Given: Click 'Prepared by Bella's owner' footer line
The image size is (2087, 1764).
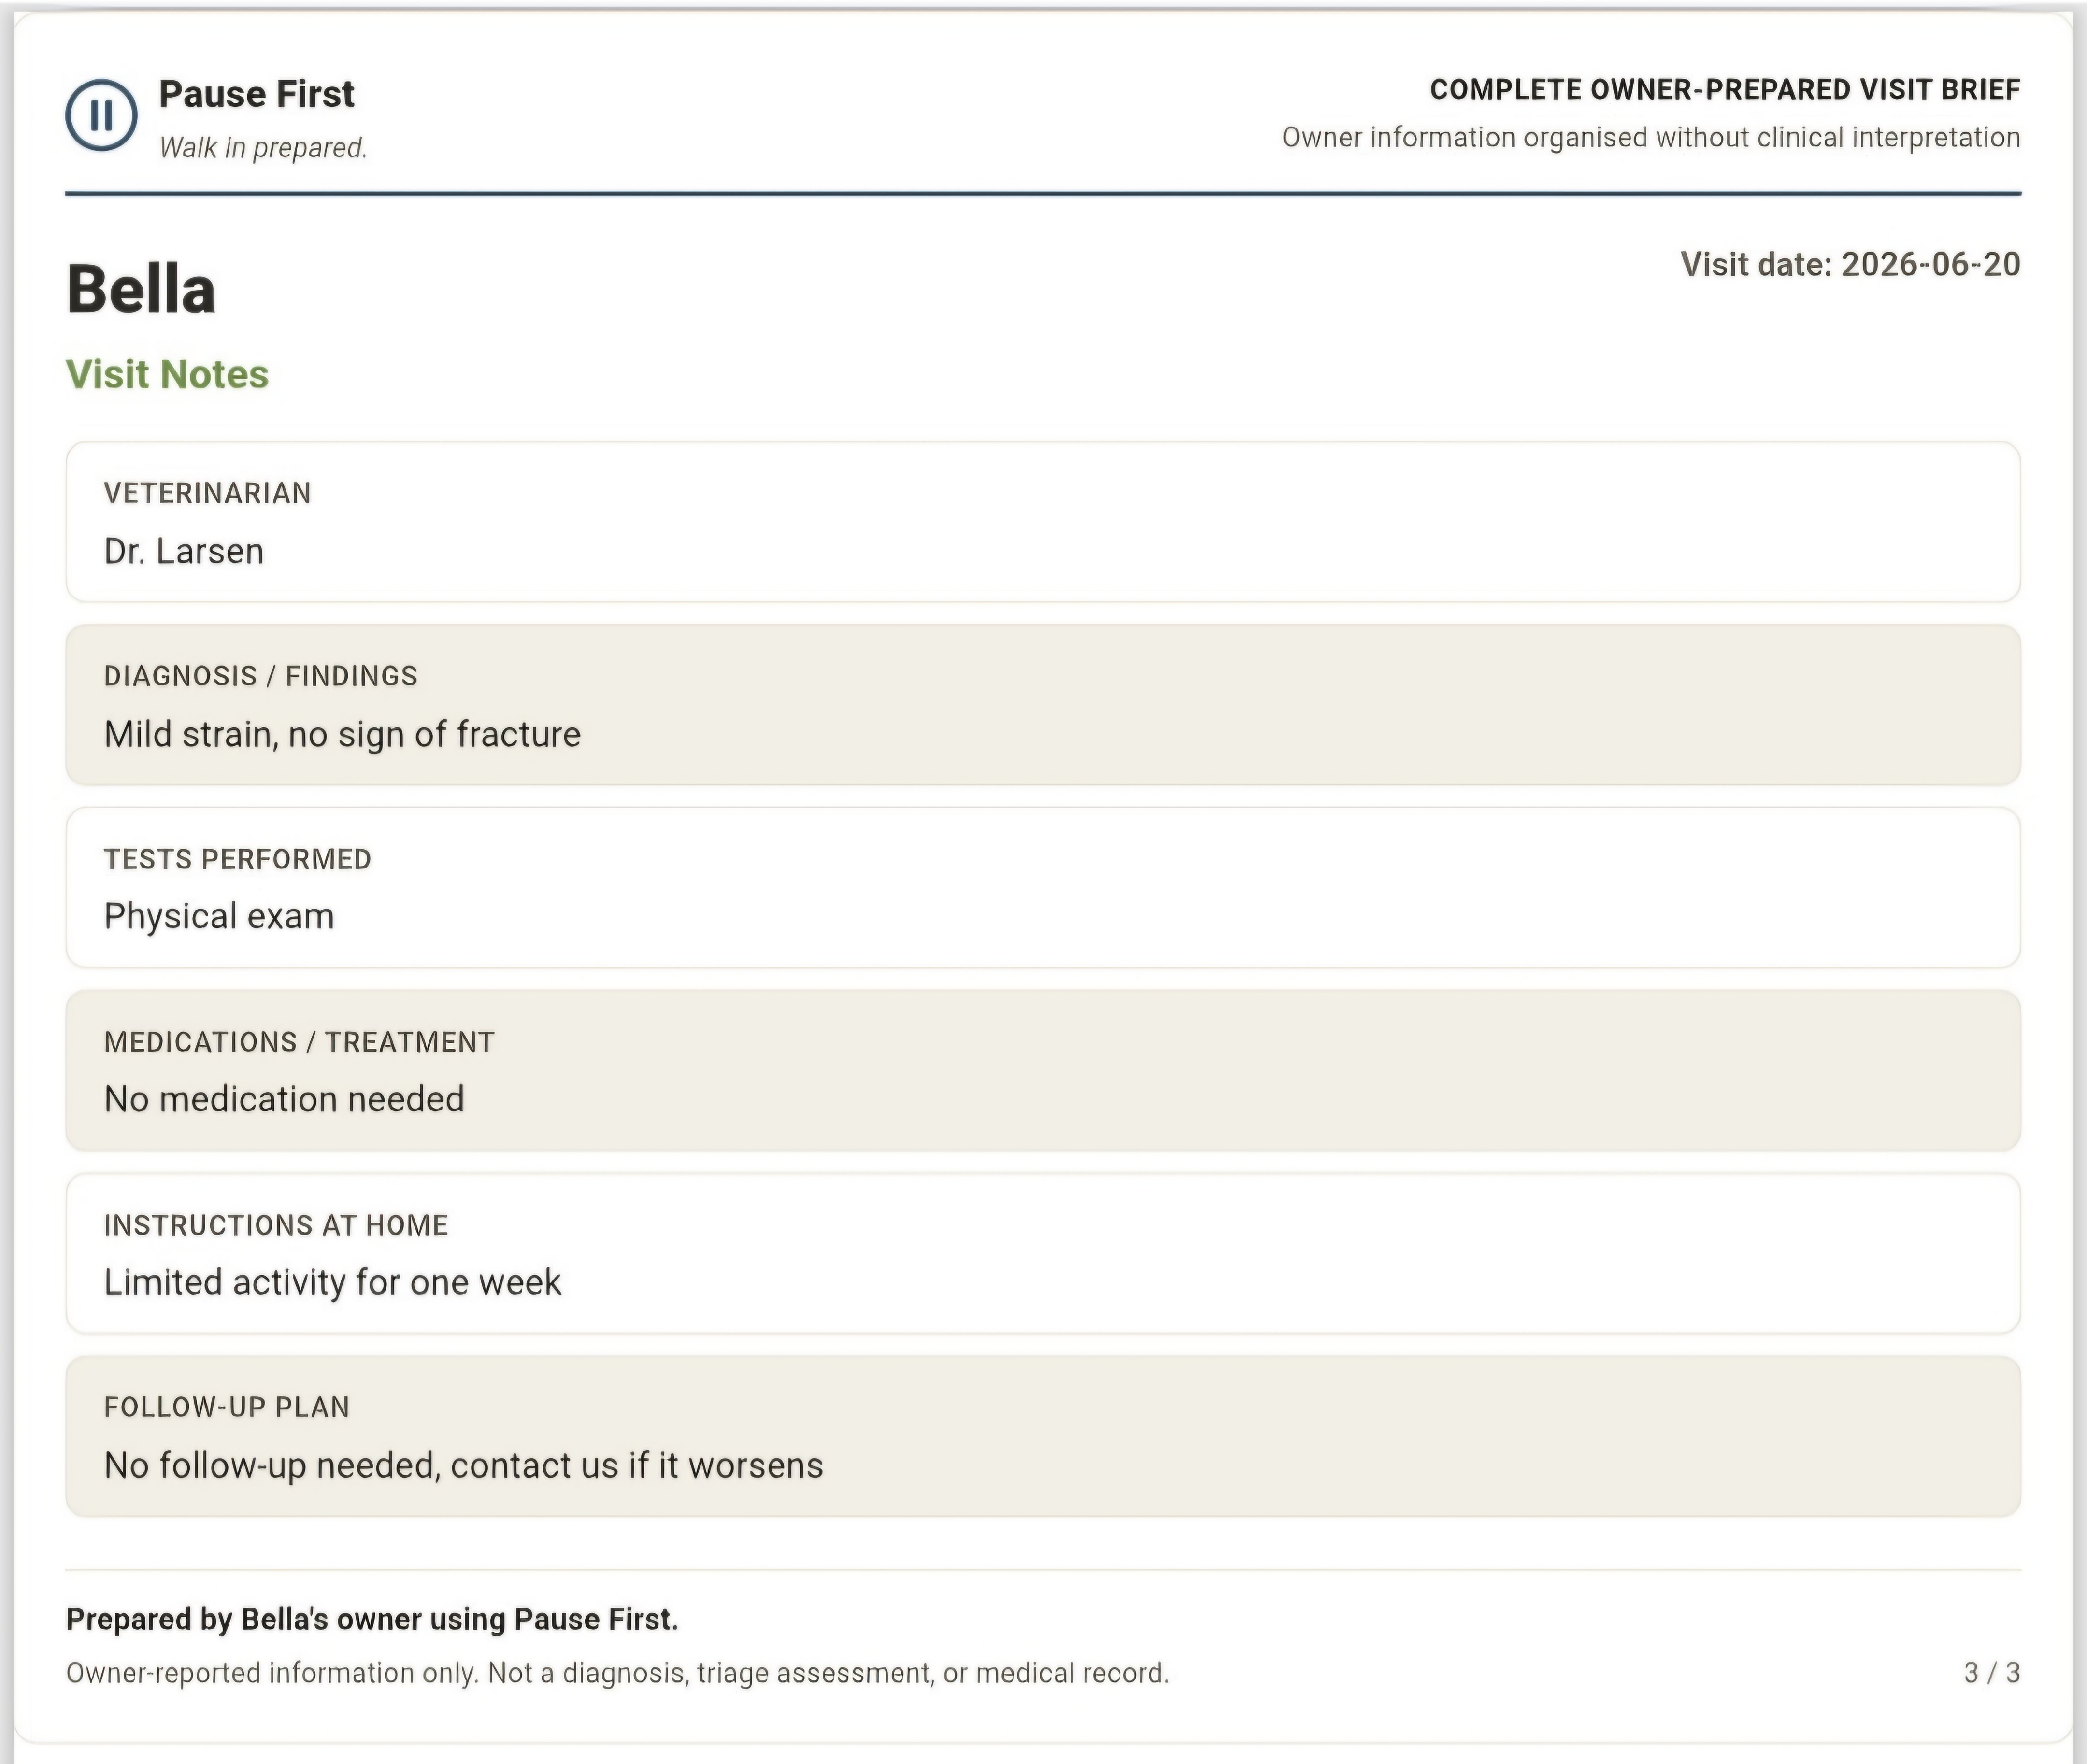Looking at the screenshot, I should click(x=372, y=1619).
